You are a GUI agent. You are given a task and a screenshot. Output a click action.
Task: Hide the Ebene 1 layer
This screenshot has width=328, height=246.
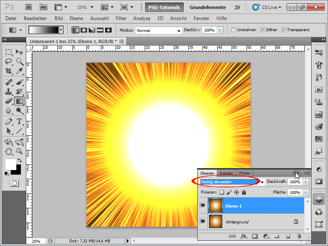pos(203,205)
